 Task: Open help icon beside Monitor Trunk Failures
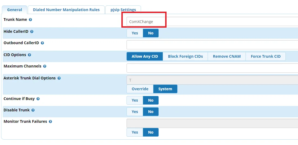50,121
